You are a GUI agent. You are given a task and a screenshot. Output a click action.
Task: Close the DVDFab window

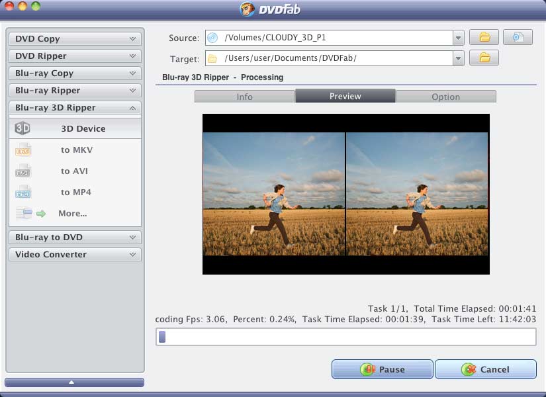(9, 6)
